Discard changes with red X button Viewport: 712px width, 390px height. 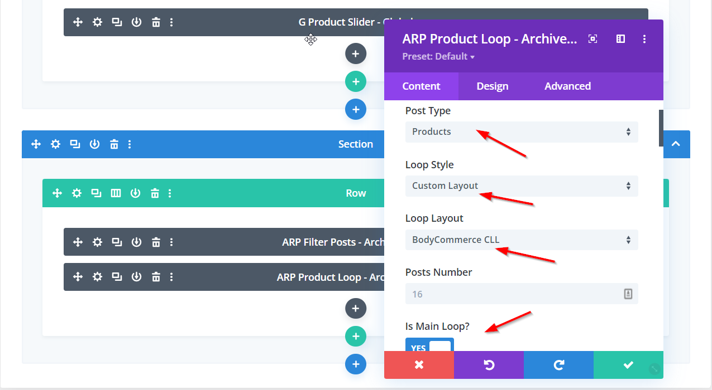tap(419, 365)
